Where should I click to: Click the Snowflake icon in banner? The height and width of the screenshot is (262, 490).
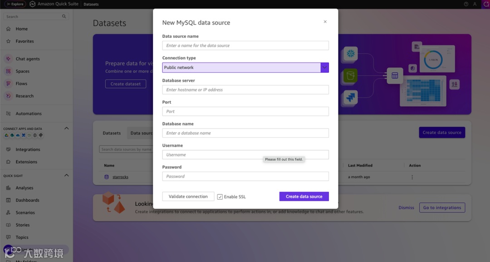click(351, 54)
